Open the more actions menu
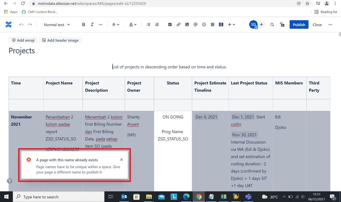341x202 pixels. (x=330, y=24)
